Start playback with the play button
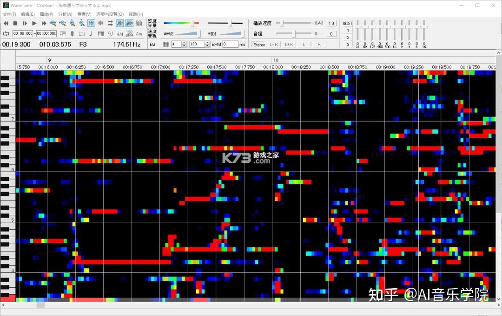 click(34, 23)
